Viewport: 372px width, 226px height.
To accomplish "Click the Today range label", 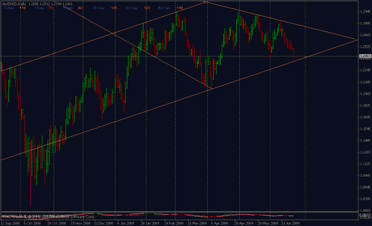I will 9,8.
